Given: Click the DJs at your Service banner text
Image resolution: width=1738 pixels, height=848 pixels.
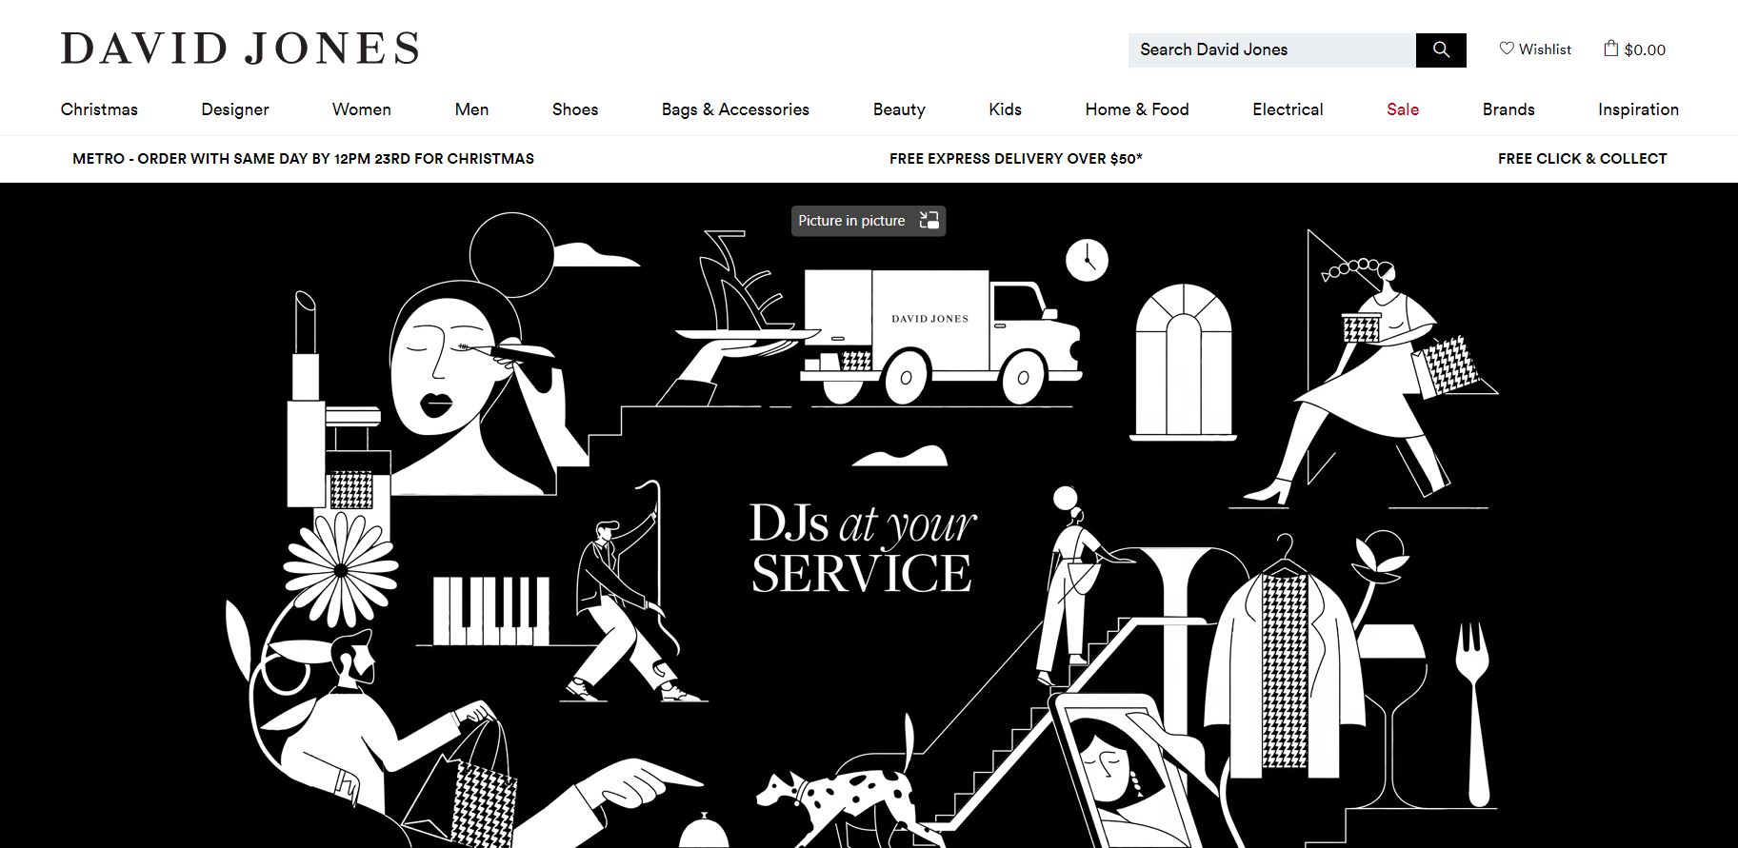Looking at the screenshot, I should pyautogui.click(x=862, y=547).
